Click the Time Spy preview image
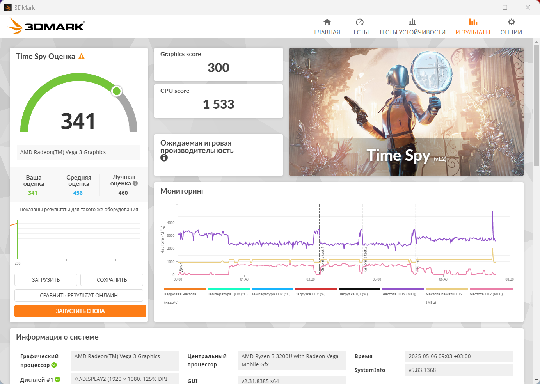 (406, 112)
